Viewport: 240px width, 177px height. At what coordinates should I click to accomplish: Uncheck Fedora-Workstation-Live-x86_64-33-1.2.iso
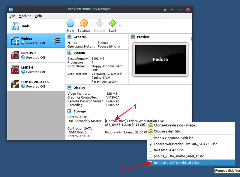point(151,144)
